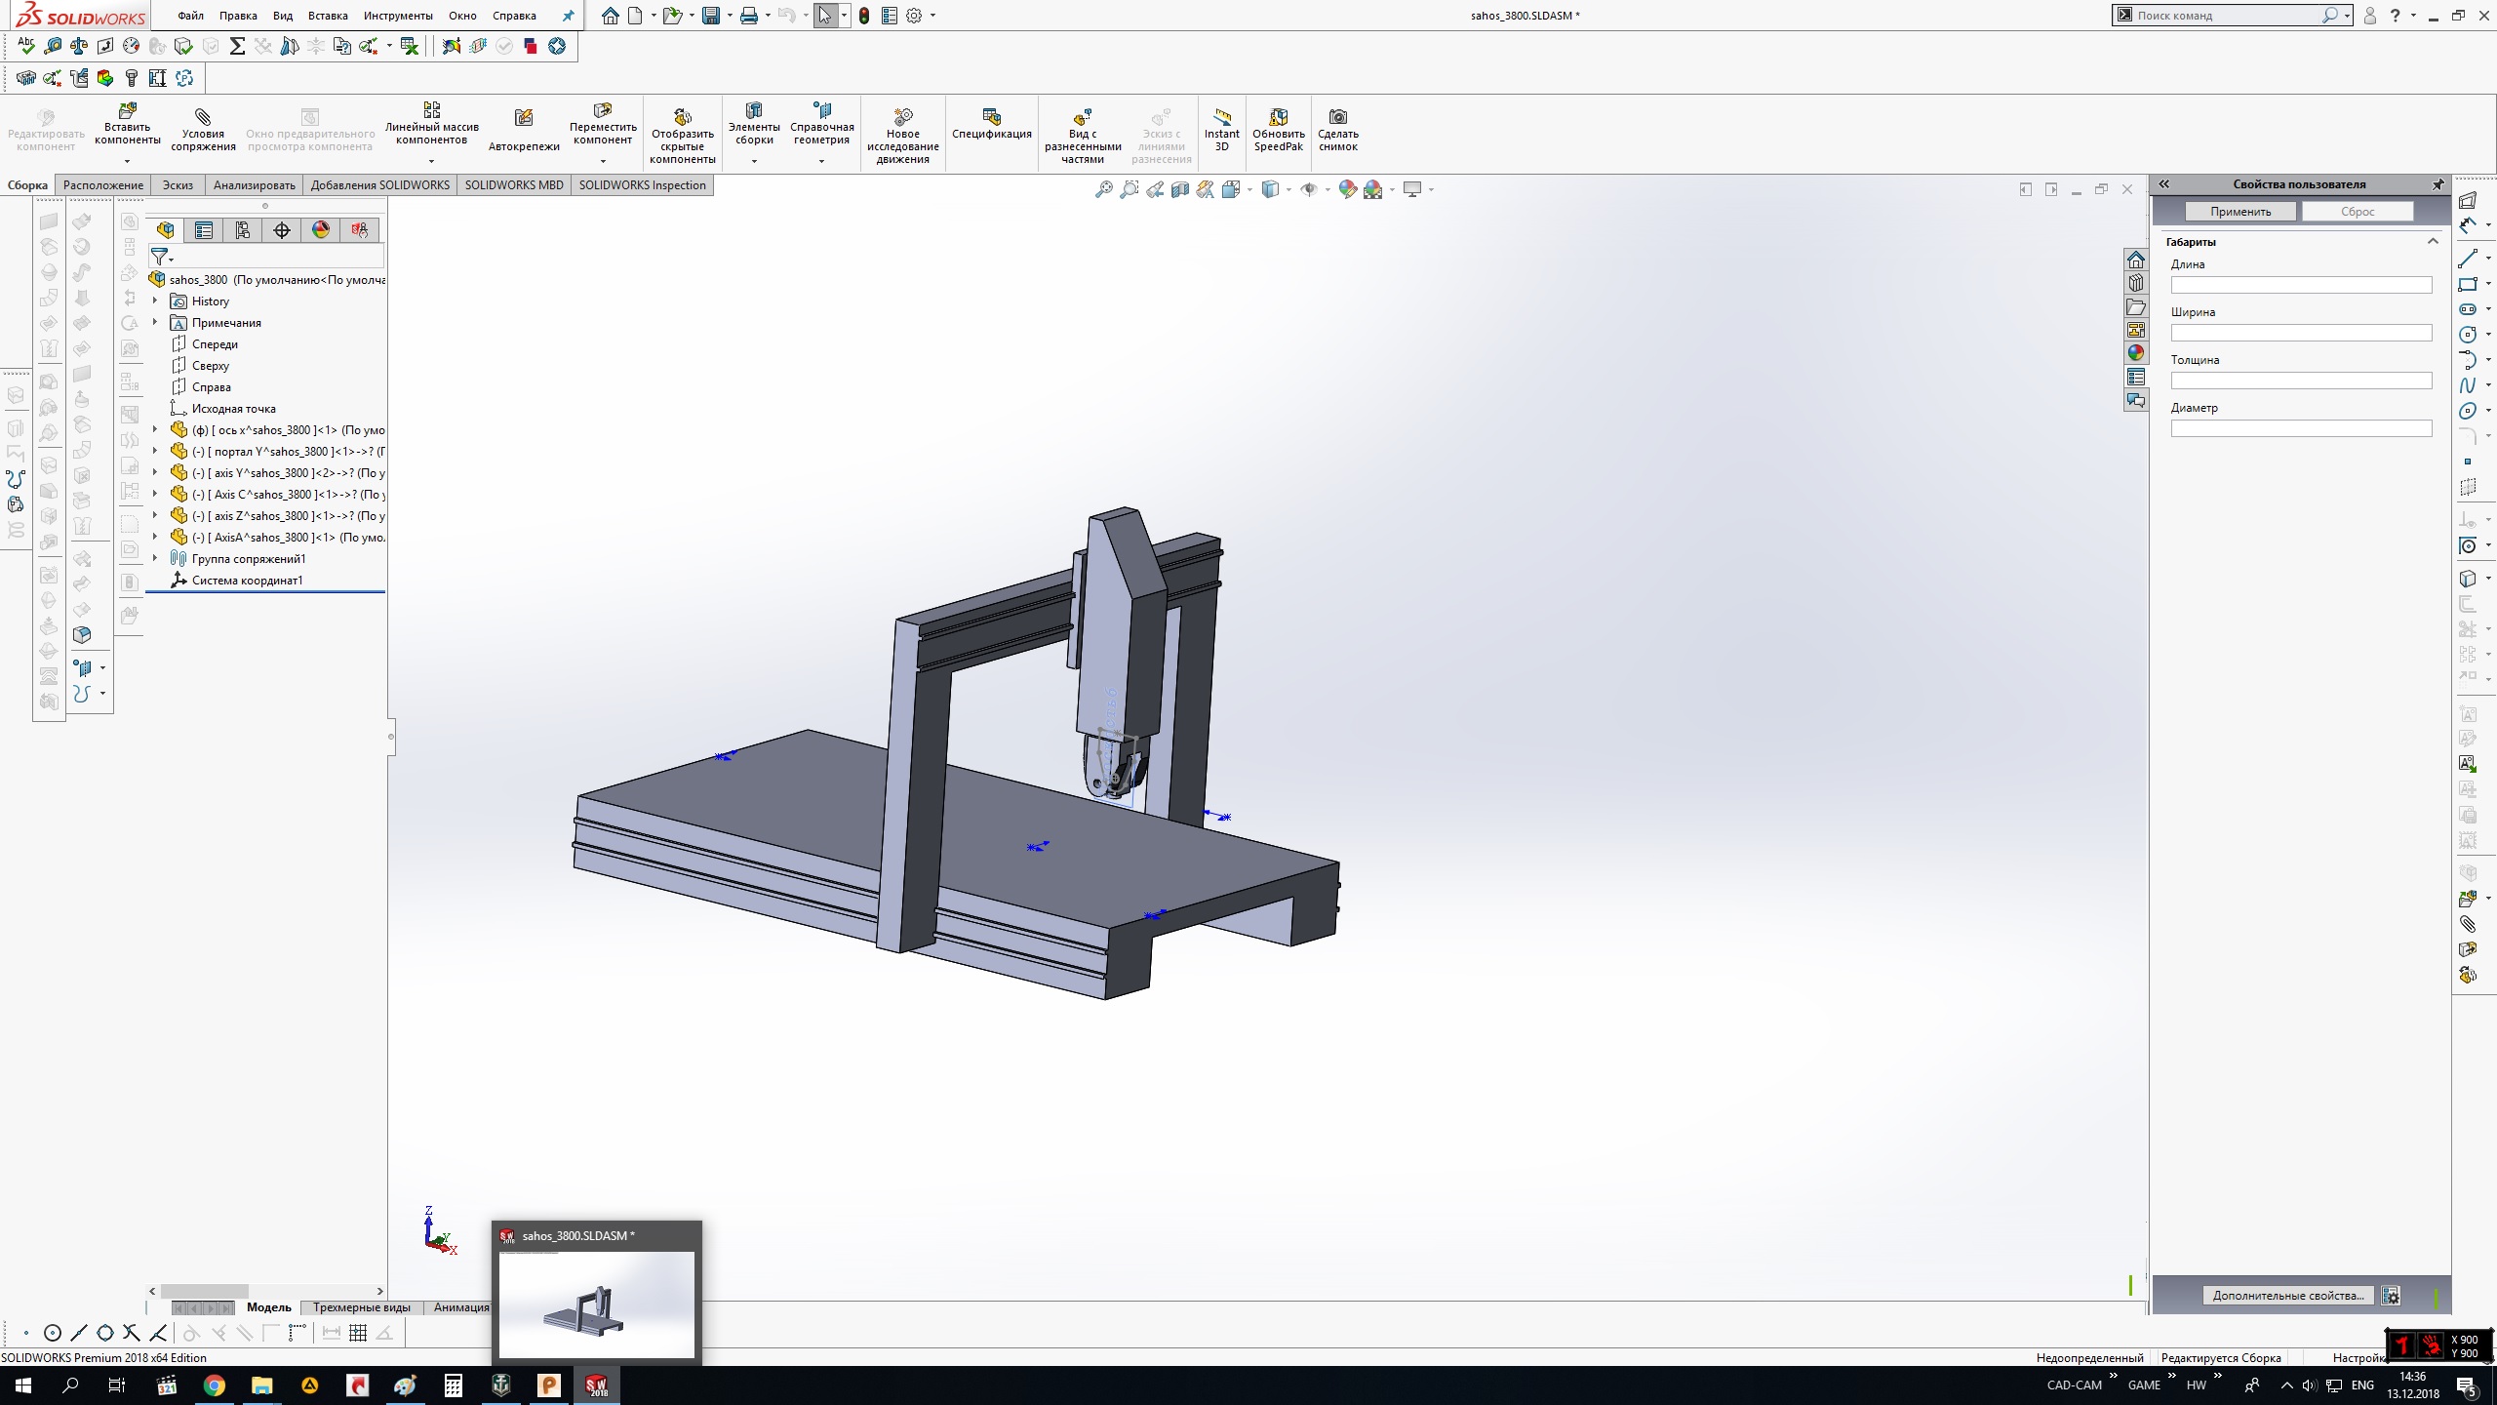Click Edit appearance icon in view toolbar
2497x1405 pixels.
[x=1348, y=189]
